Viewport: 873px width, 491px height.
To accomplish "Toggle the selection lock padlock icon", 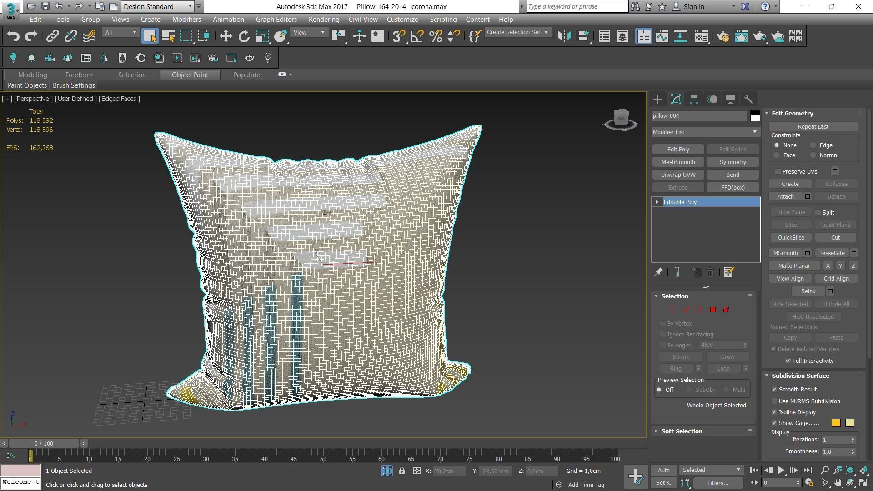I will click(402, 471).
